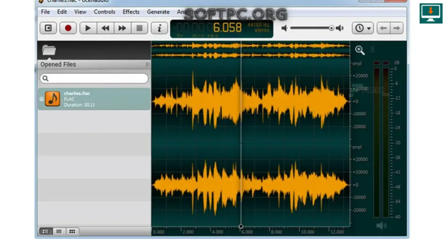
Task: Click the Opened Files search field
Action: tap(94, 79)
